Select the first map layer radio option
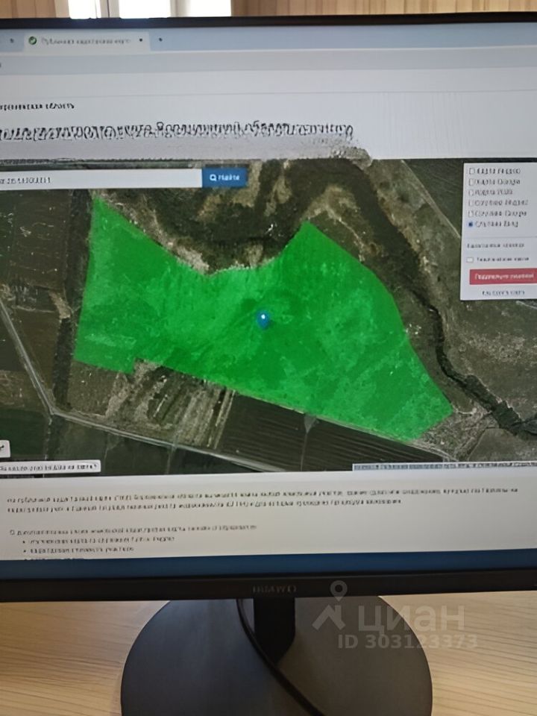Viewport: 537px width, 716px height. 472,171
